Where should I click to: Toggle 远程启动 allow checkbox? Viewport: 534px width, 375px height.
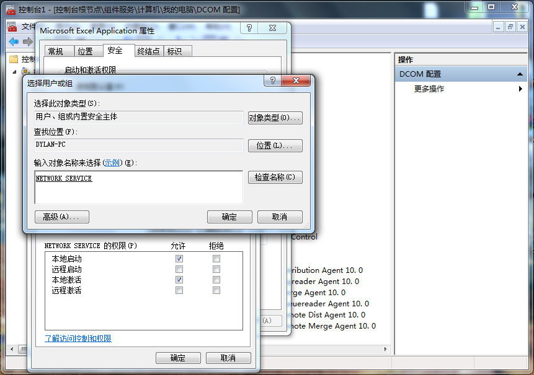(179, 269)
